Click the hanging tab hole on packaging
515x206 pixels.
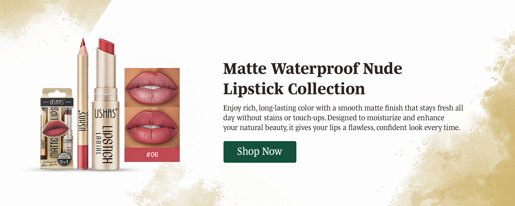tap(57, 94)
